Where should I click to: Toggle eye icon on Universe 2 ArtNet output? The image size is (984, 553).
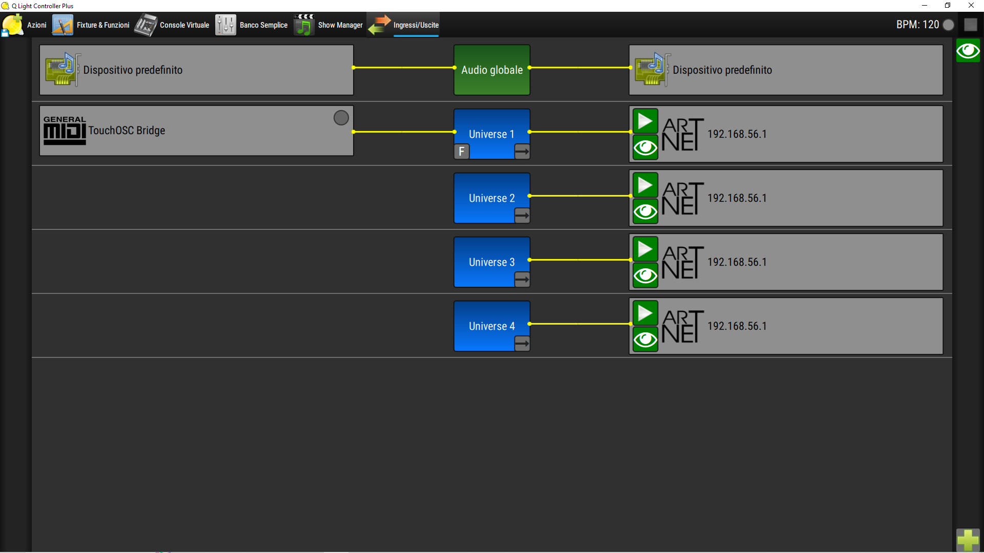(x=645, y=211)
